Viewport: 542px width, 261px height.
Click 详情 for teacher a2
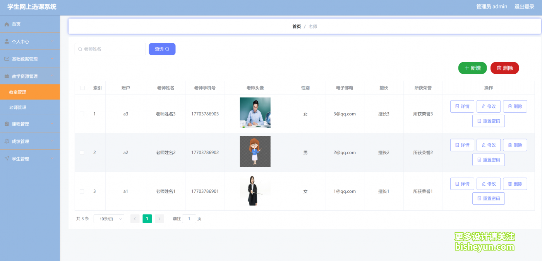462,145
